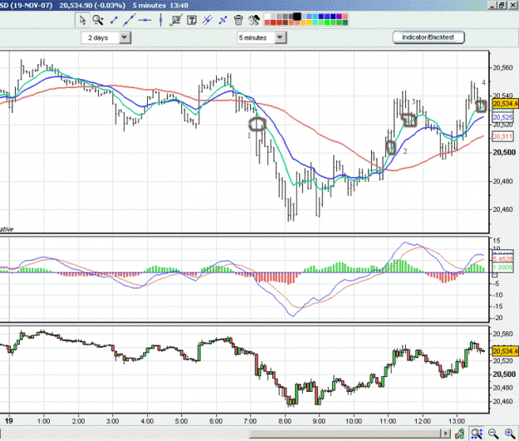Click the red 20,511 moving average label
This screenshot has height=441, width=519.
[x=503, y=136]
